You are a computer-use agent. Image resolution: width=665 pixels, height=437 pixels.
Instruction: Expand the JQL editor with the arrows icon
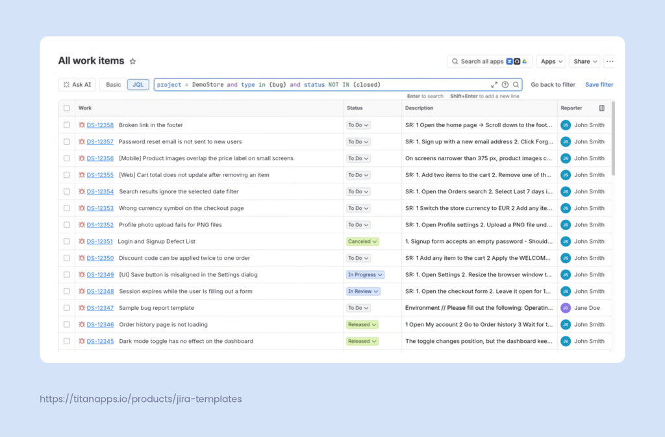coord(494,85)
